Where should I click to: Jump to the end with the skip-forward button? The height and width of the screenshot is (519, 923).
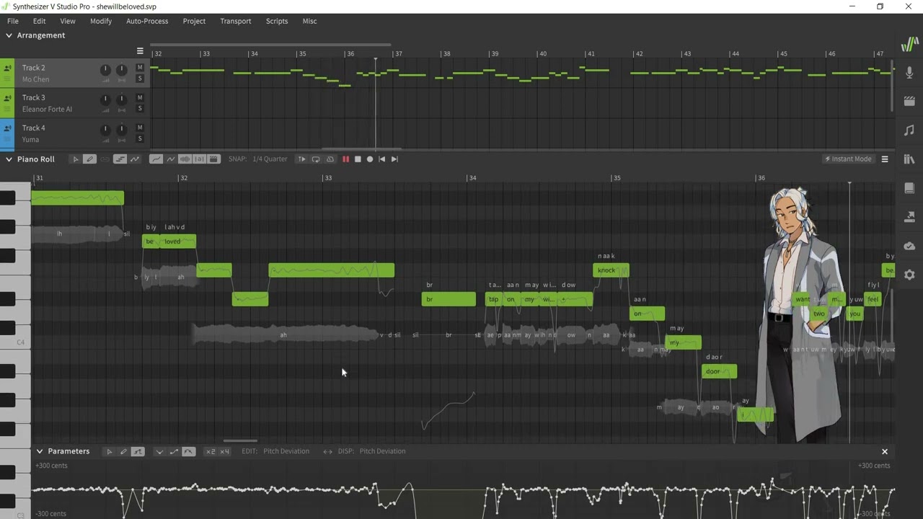[x=394, y=159]
